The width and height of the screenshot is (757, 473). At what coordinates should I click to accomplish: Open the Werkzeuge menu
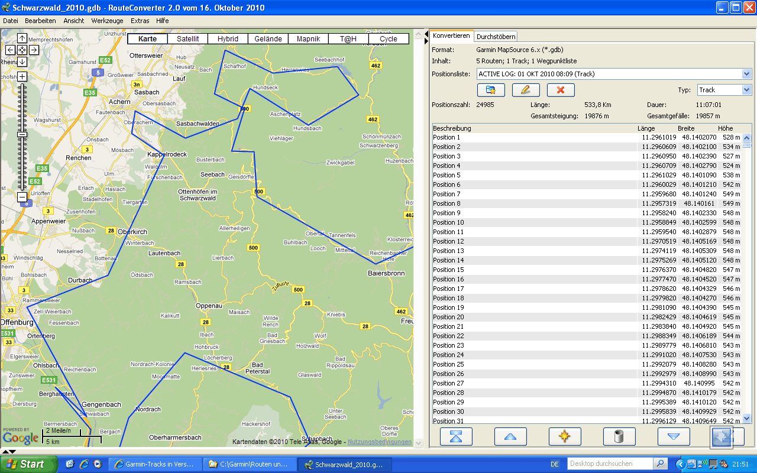[107, 21]
